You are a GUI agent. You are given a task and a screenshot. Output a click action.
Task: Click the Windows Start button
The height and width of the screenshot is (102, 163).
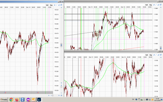coord(4,100)
